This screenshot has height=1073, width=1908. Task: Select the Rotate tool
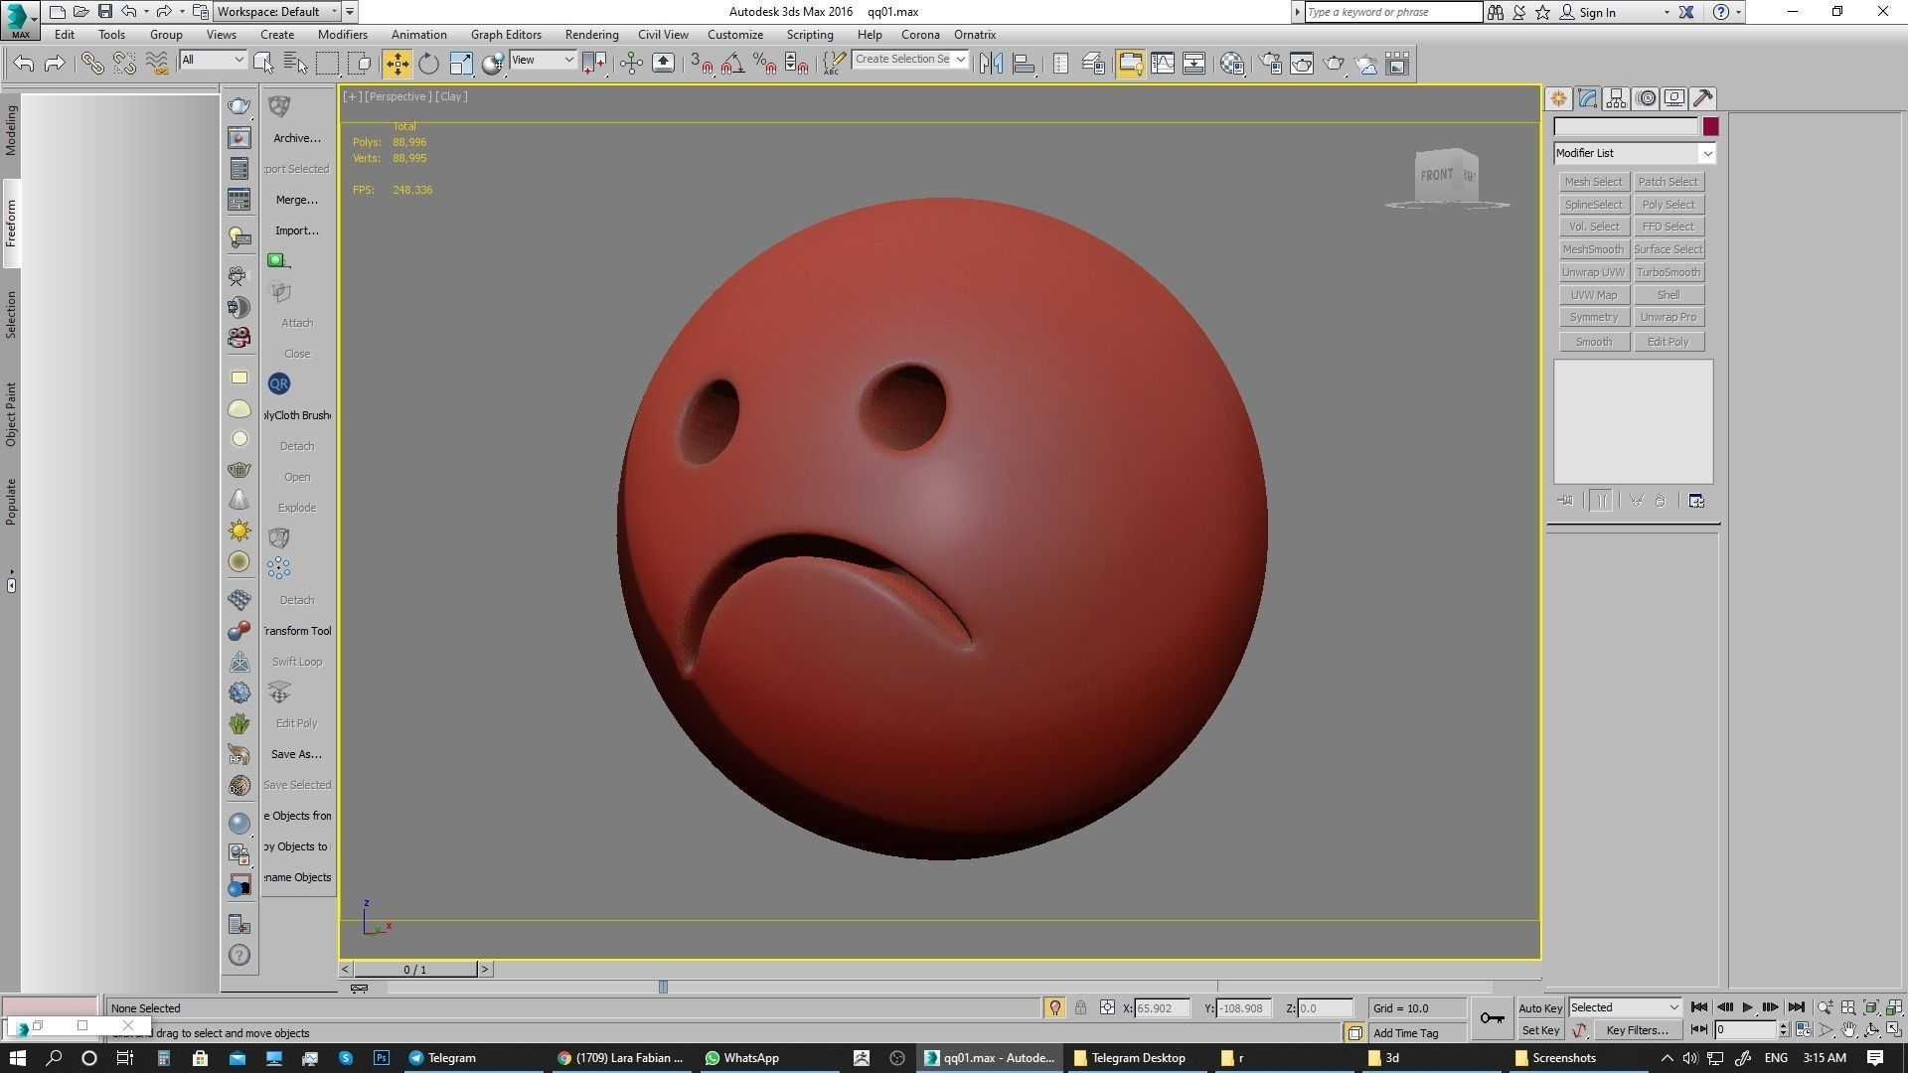tap(428, 64)
